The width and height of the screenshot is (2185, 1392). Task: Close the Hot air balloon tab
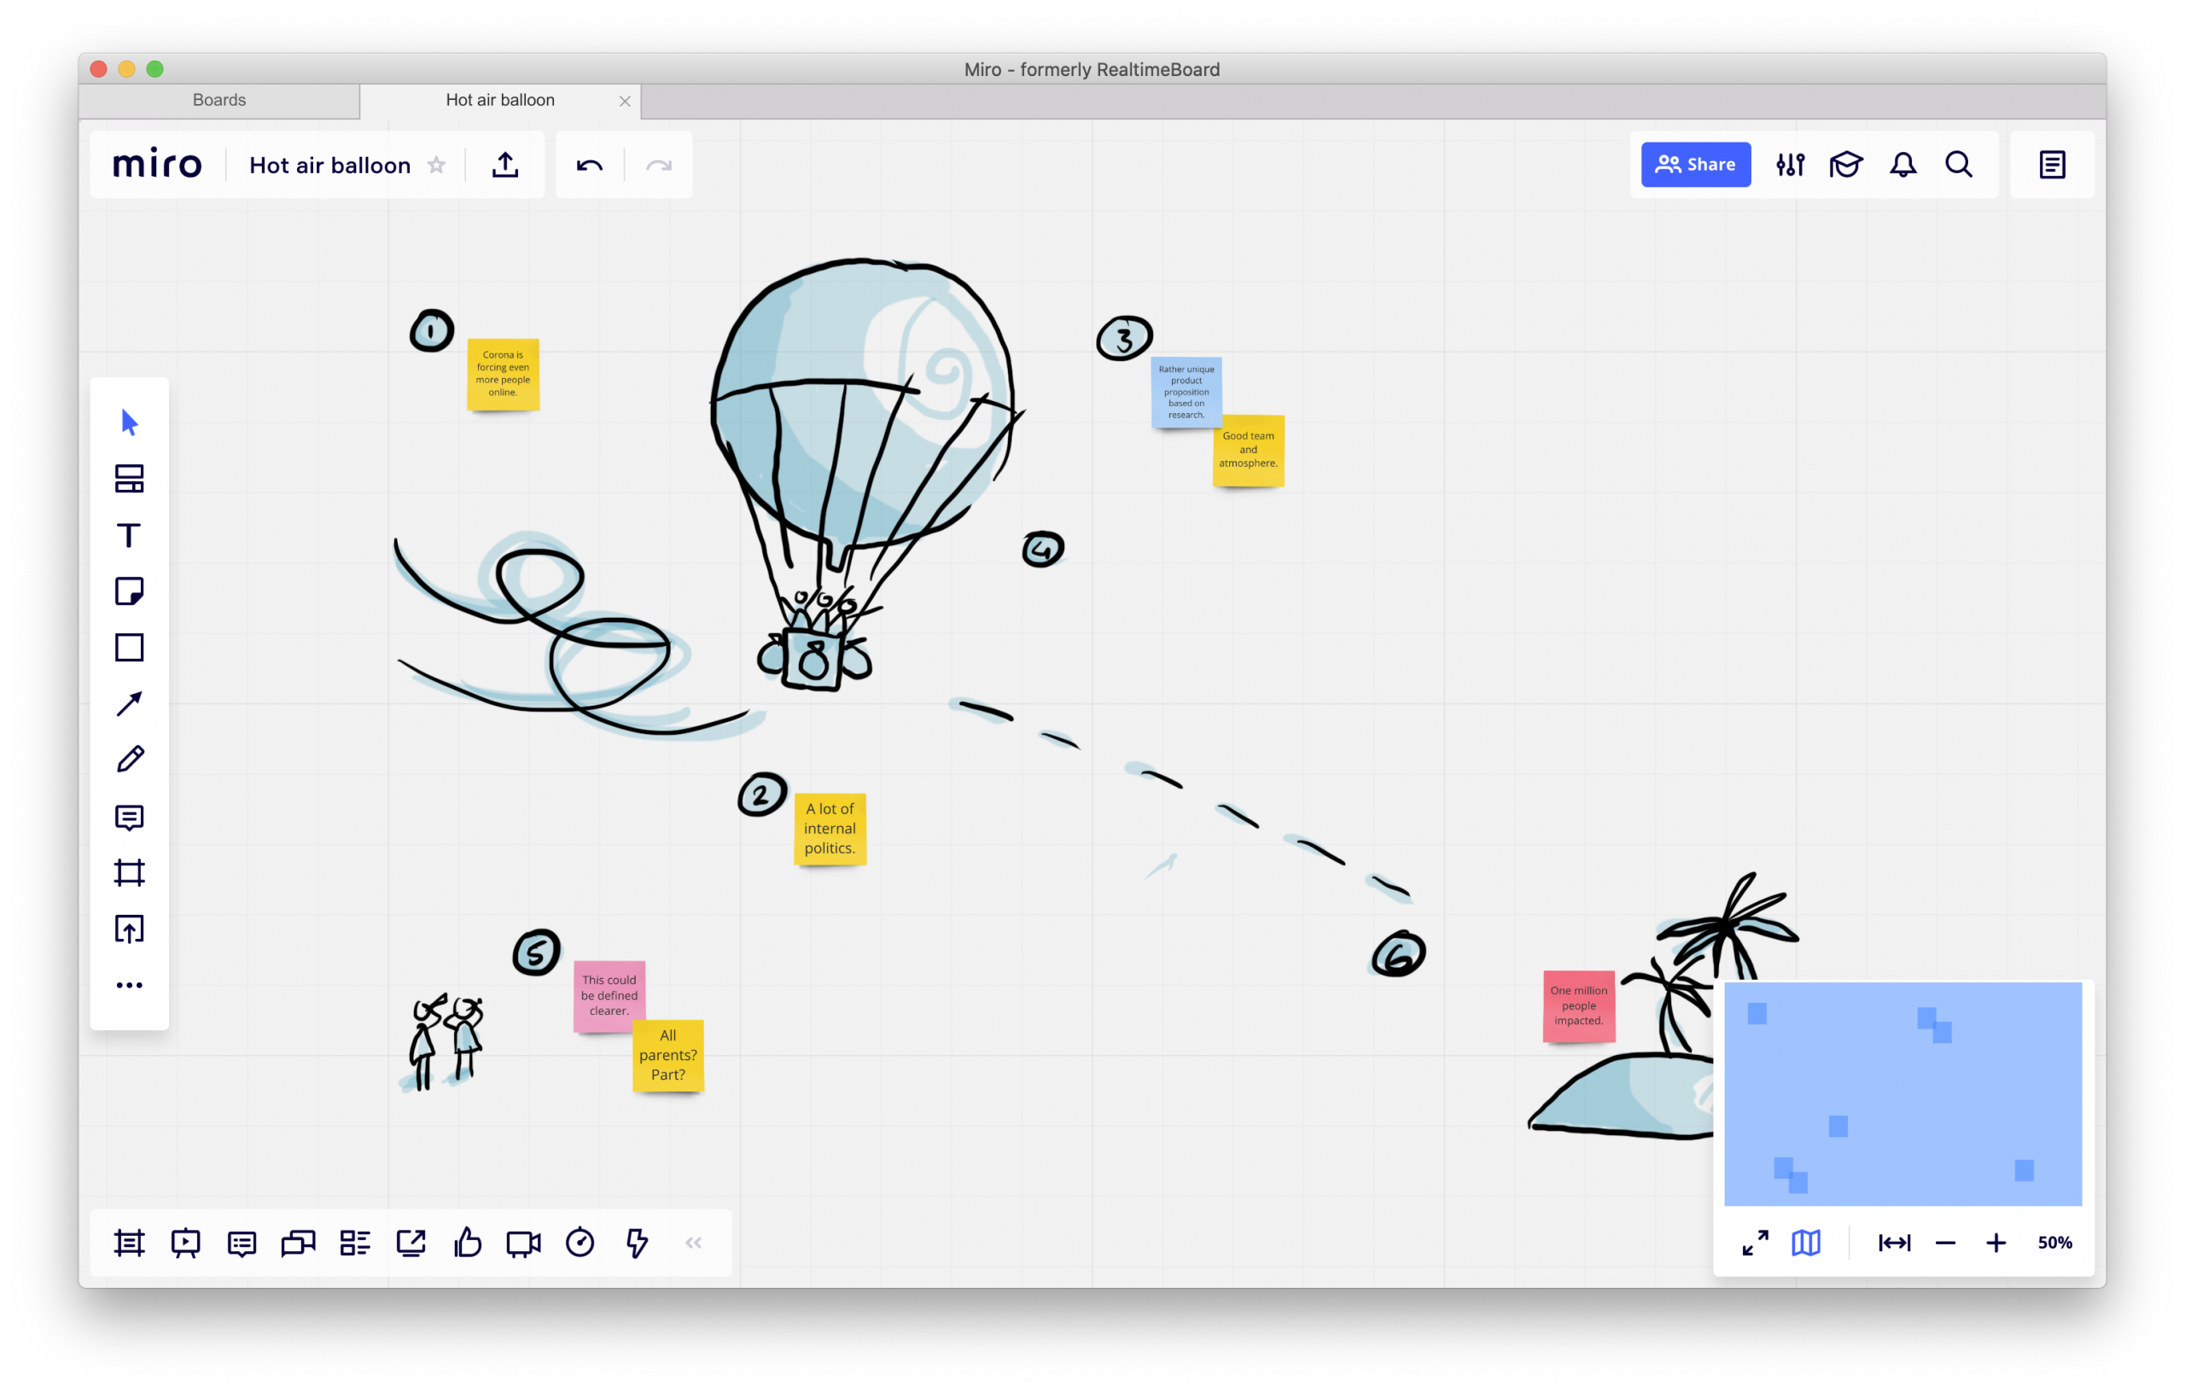point(624,101)
